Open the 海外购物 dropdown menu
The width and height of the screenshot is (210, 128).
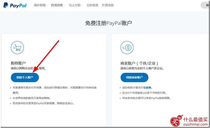(x=41, y=5)
